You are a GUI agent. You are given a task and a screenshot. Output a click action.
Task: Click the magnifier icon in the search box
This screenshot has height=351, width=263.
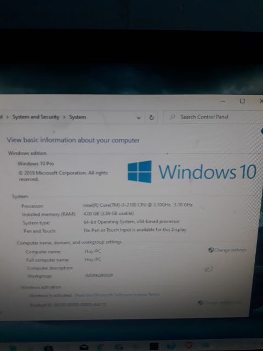point(173,117)
